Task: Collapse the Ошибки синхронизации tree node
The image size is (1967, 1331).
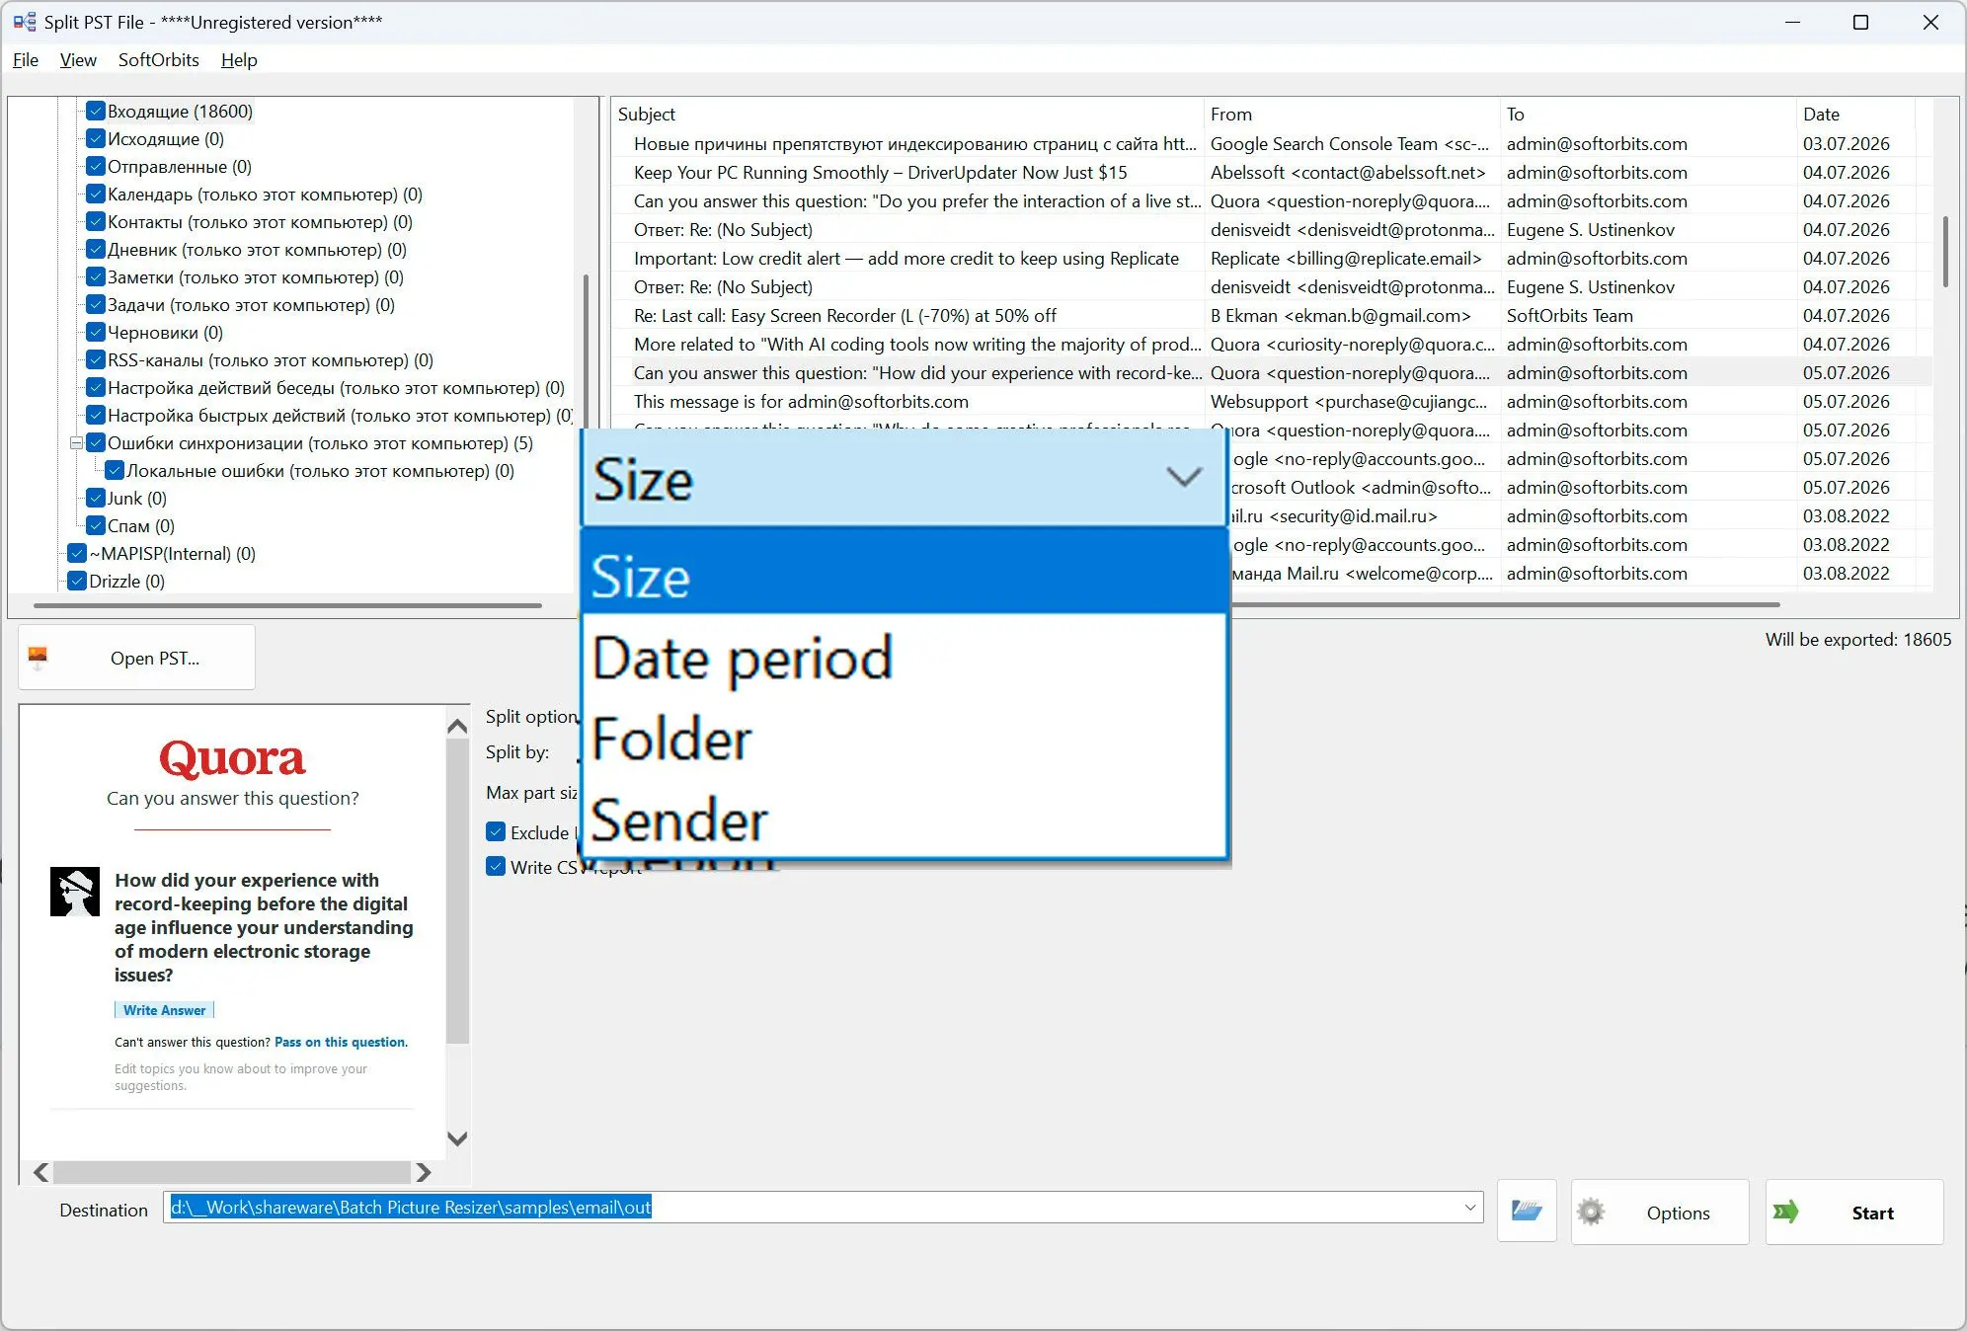Action: coord(76,443)
